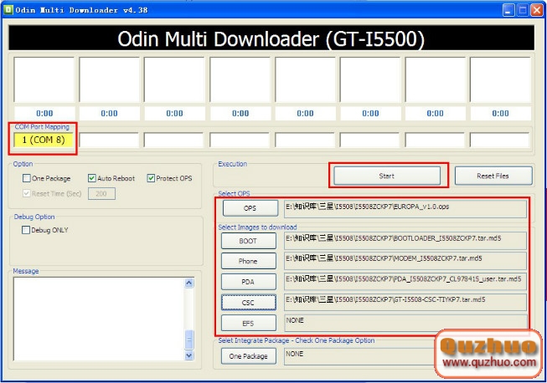Screen dimensions: 547x383
Task: Choose a CSC image file
Action: pos(249,302)
